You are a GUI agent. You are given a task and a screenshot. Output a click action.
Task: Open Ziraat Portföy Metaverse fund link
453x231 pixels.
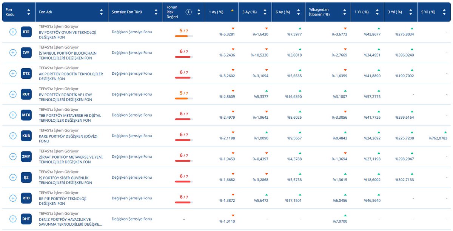71,159
